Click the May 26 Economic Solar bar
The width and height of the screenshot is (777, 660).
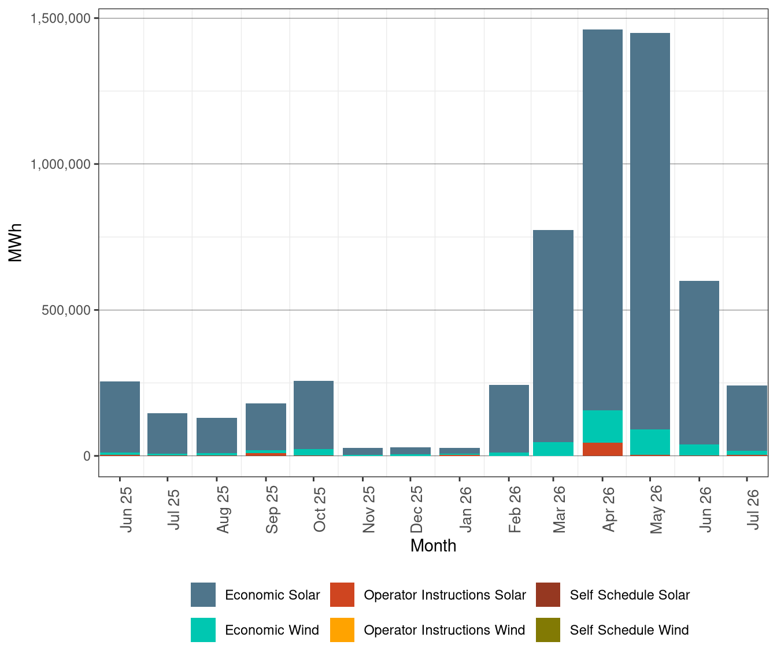point(650,231)
